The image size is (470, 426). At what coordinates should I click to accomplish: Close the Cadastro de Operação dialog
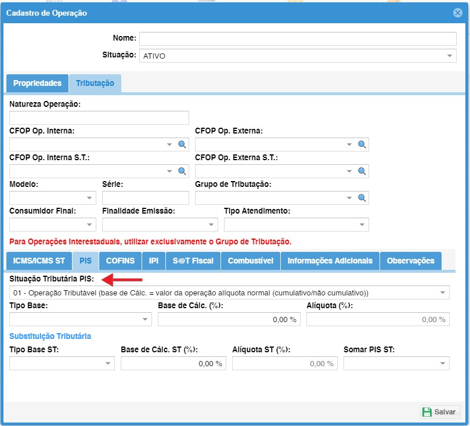click(x=458, y=13)
